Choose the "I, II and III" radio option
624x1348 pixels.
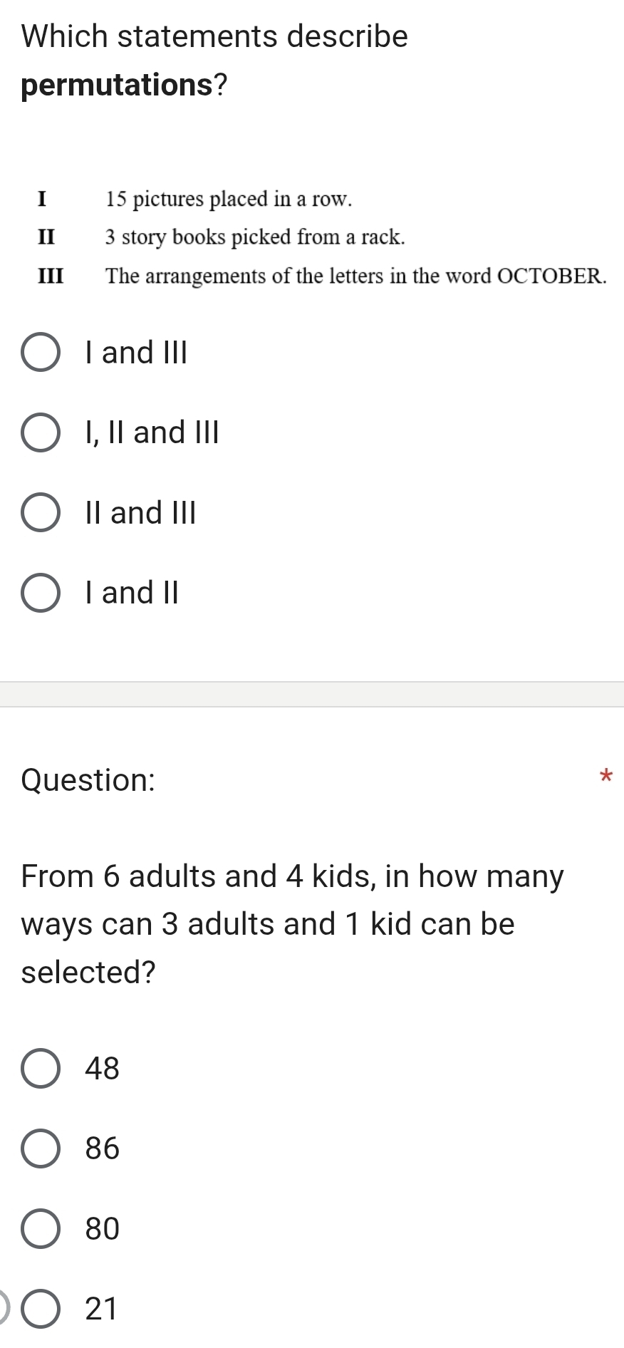(41, 432)
